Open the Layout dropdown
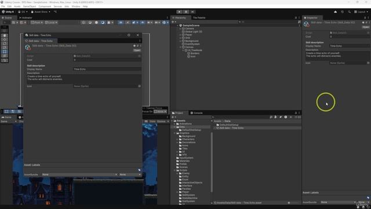Viewport: 371px width, 209px height. click(x=361, y=12)
